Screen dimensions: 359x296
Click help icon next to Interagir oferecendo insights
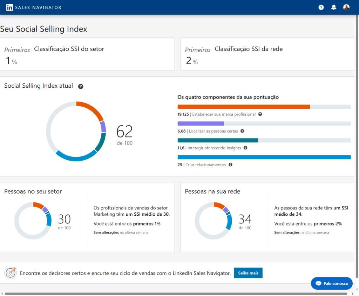coord(245,148)
